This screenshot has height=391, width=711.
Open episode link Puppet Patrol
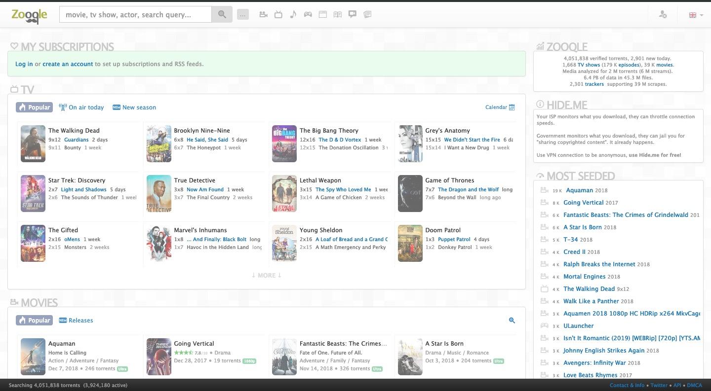coord(454,240)
